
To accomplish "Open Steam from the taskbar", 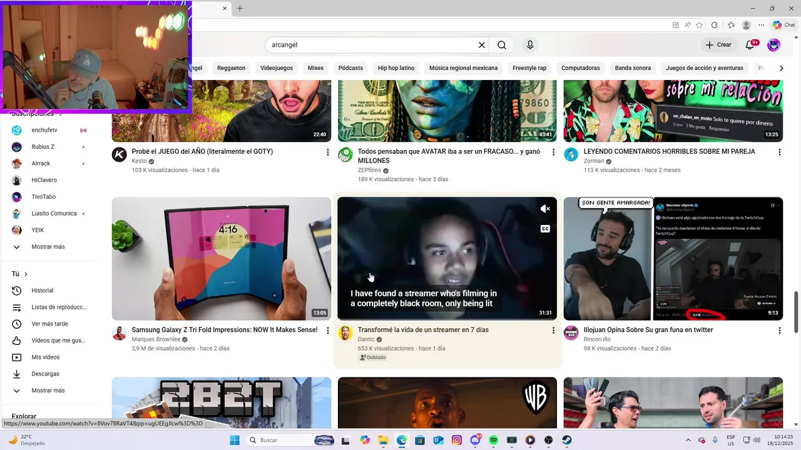I will [567, 440].
